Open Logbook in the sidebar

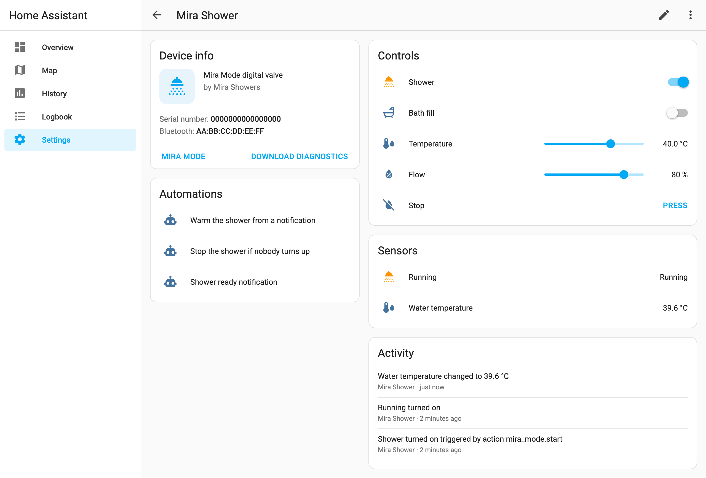tap(70, 117)
